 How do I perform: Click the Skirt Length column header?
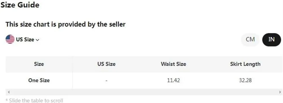245,64
